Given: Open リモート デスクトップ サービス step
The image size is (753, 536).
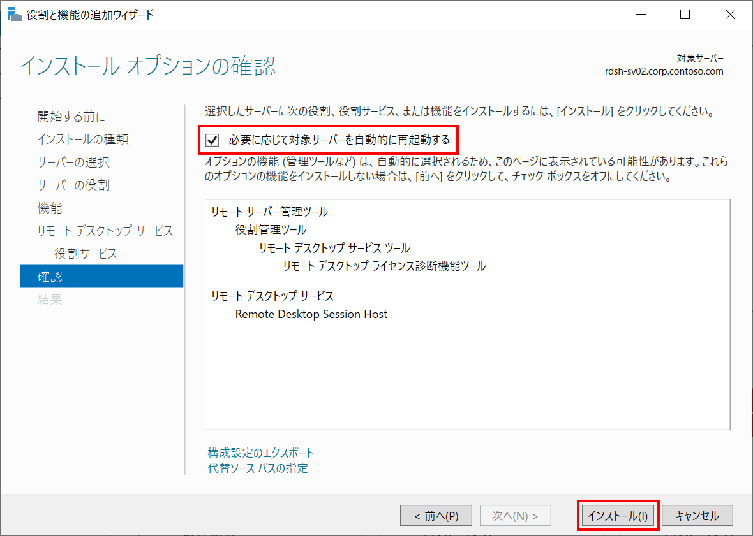Looking at the screenshot, I should click(x=105, y=230).
